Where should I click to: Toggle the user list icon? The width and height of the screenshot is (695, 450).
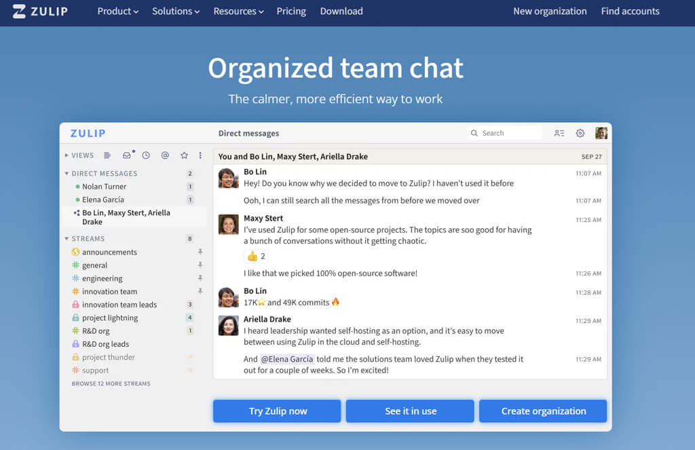point(559,133)
